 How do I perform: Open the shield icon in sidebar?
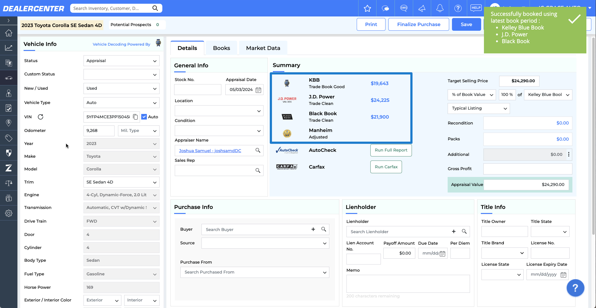(x=9, y=153)
